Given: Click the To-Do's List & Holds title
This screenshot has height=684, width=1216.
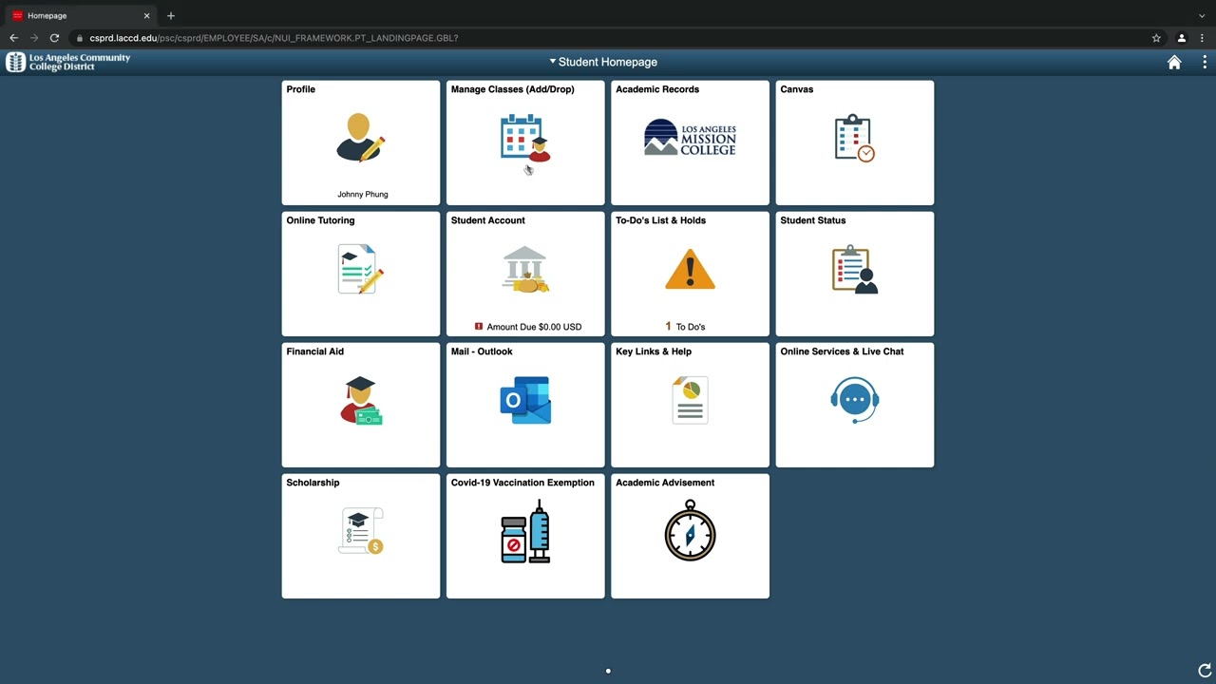Looking at the screenshot, I should pyautogui.click(x=660, y=220).
